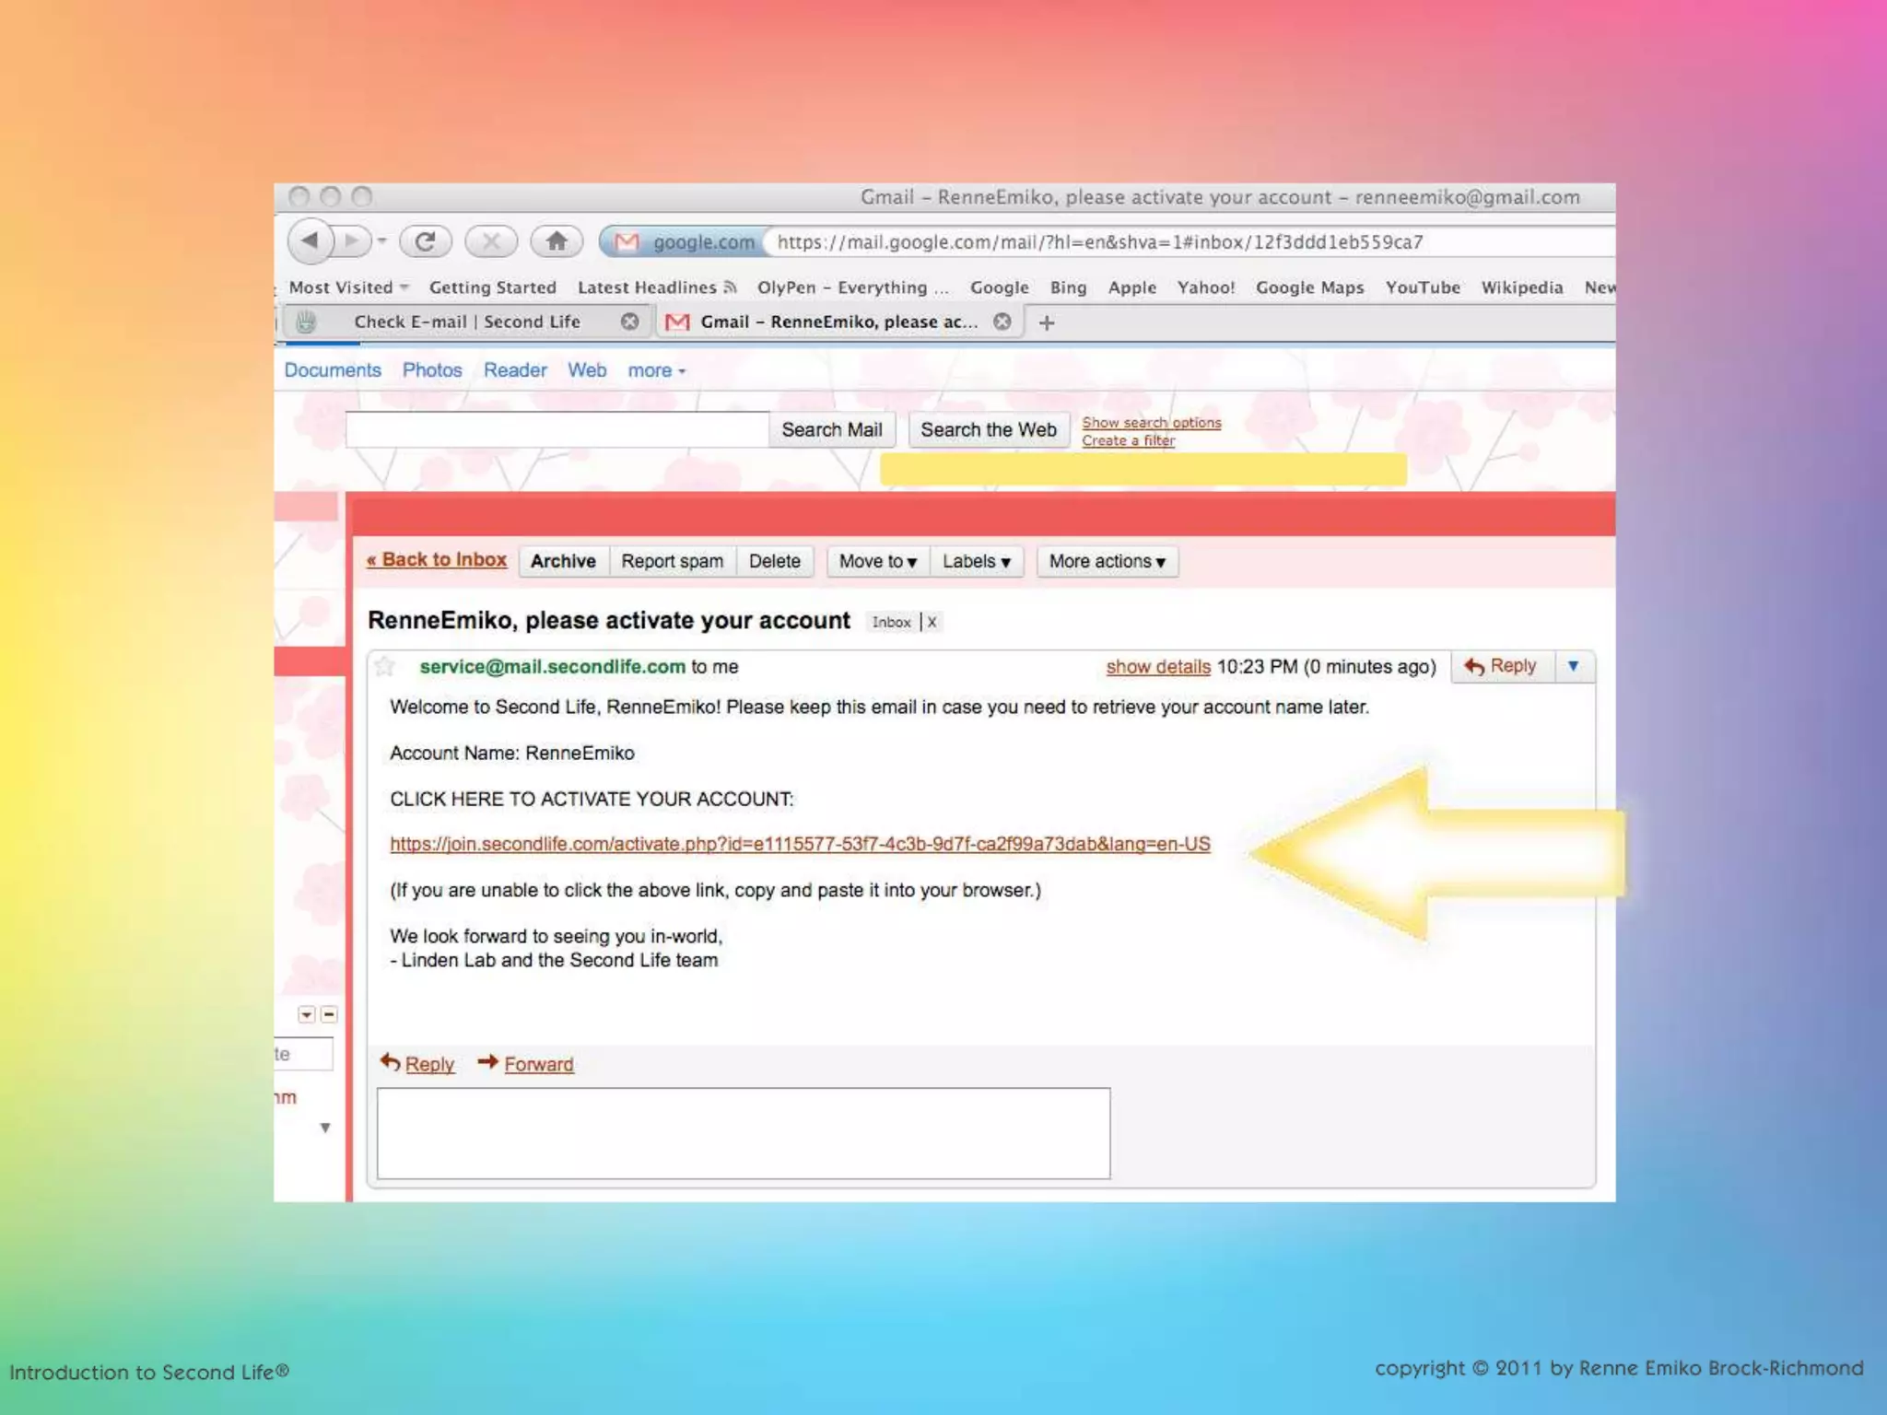Open the Move to dropdown
Screen dimensions: 1887x1415
[877, 561]
